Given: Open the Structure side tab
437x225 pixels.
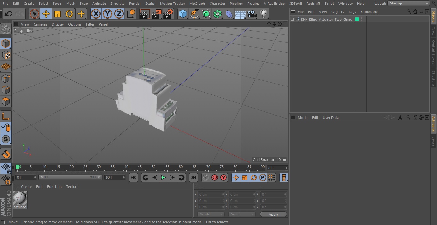Looking at the screenshot, I should click(433, 78).
